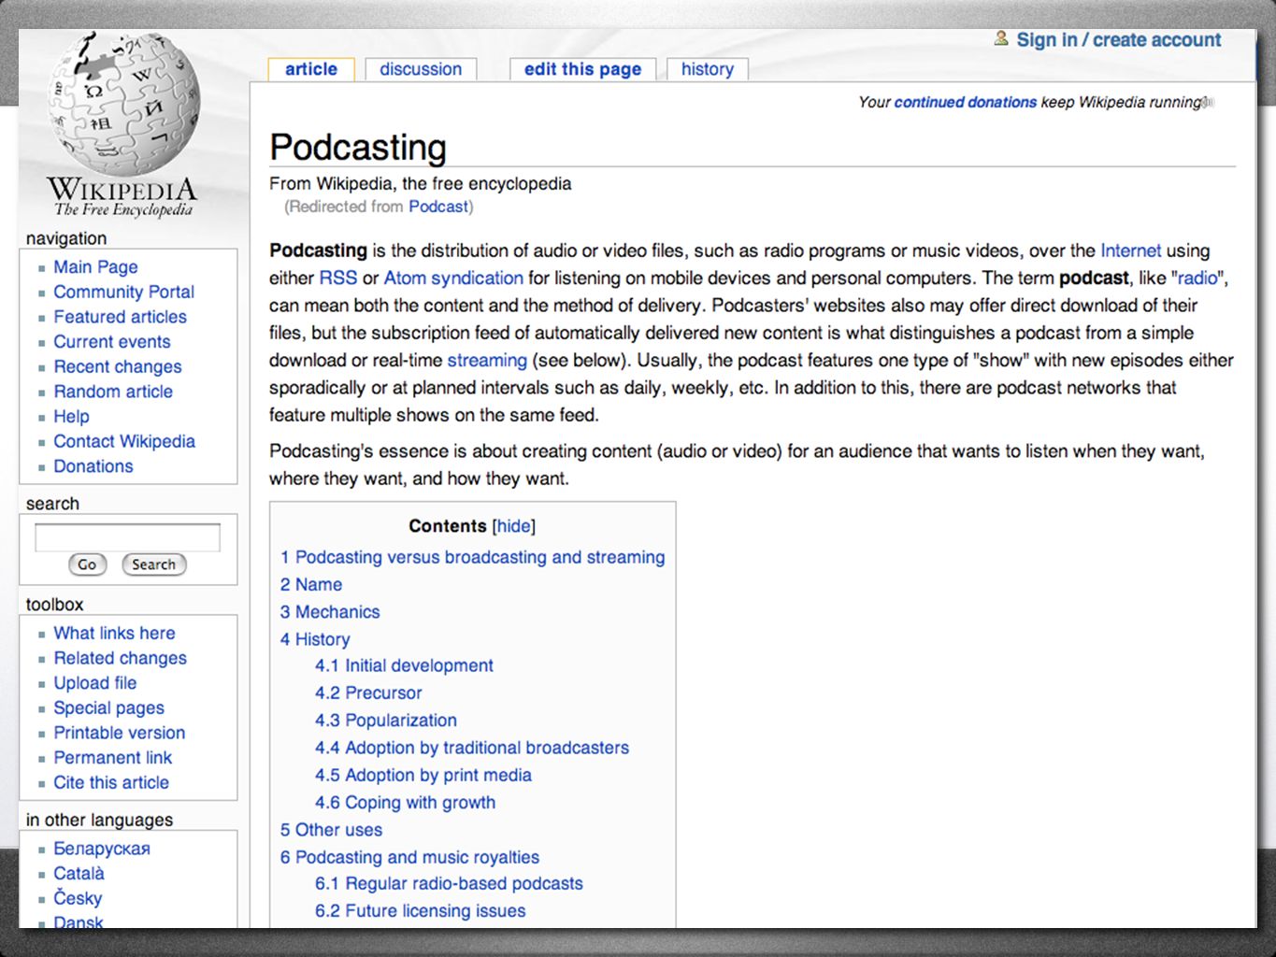Open Recent changes link

[118, 366]
